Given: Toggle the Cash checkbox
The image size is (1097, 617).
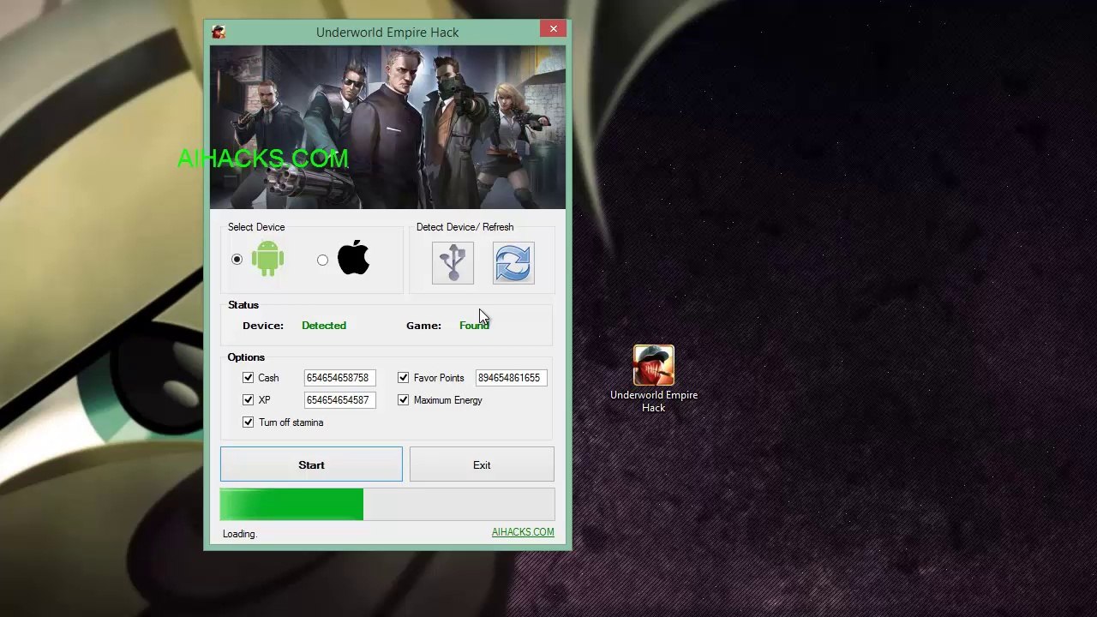Looking at the screenshot, I should [249, 378].
